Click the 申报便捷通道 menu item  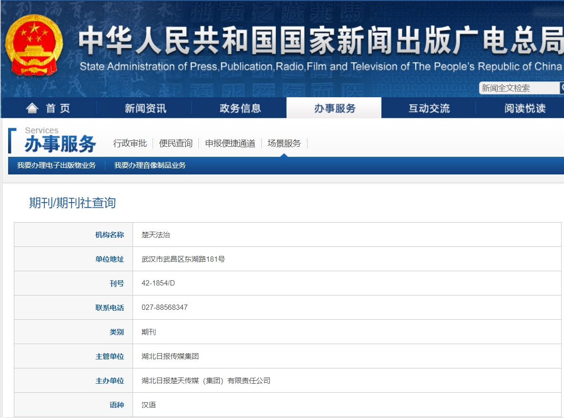tap(230, 143)
